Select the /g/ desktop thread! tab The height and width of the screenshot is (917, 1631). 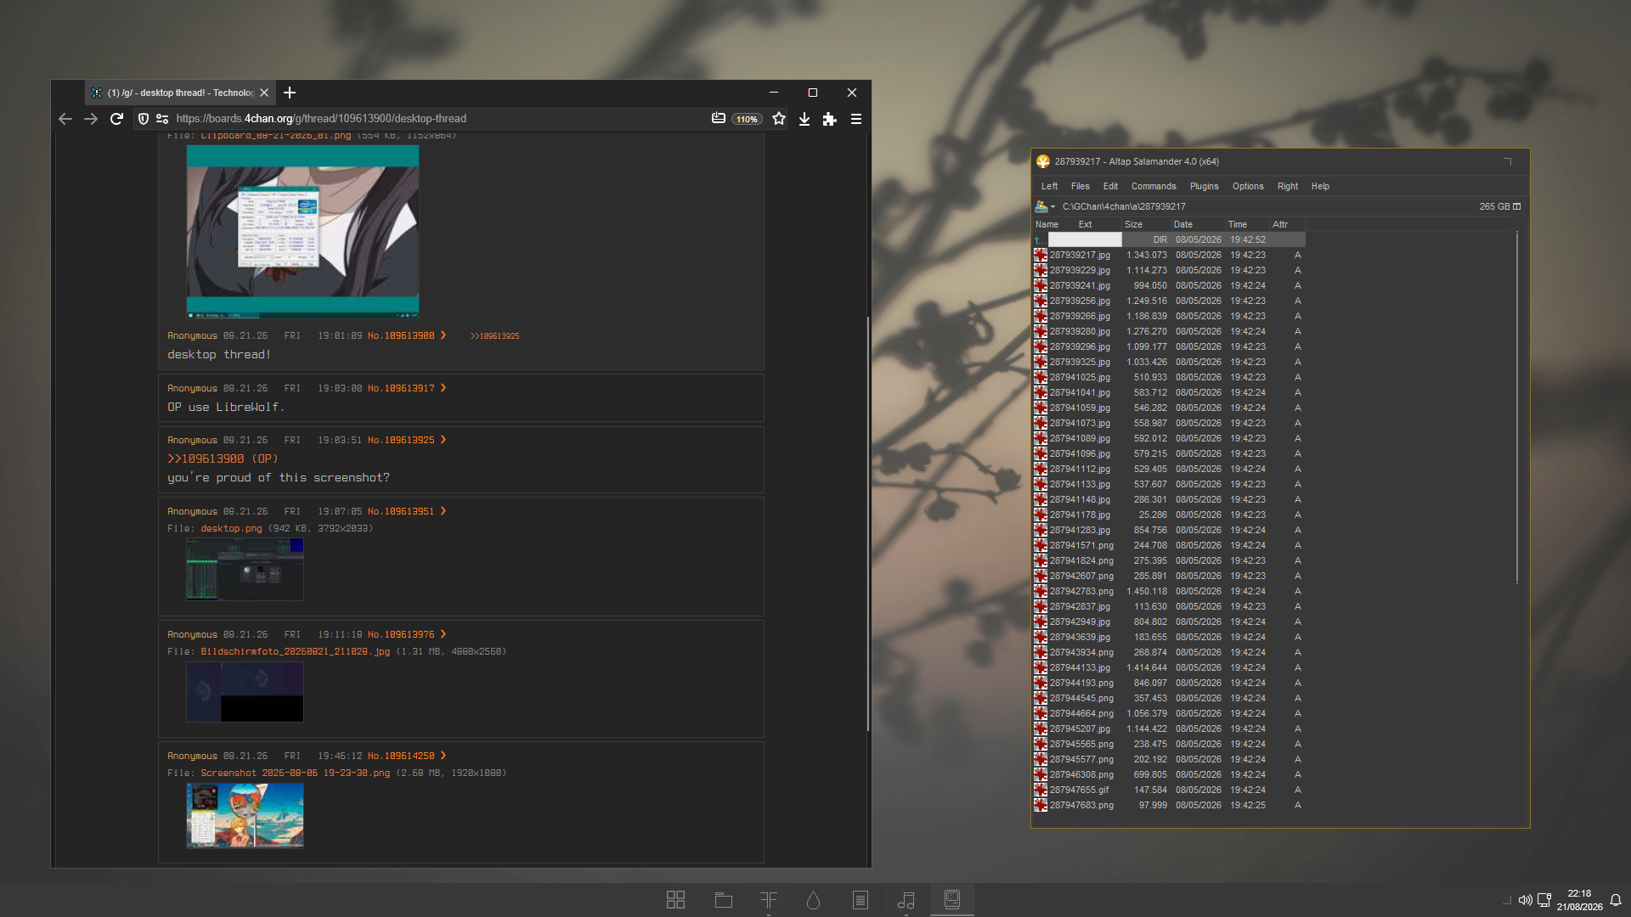(x=179, y=93)
